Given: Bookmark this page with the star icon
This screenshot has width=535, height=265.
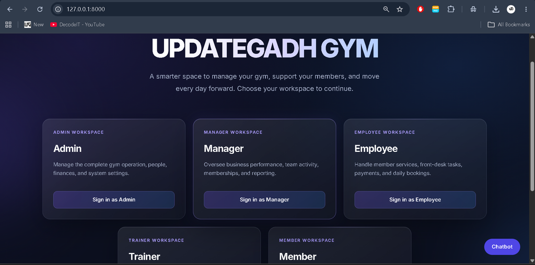Looking at the screenshot, I should (400, 9).
